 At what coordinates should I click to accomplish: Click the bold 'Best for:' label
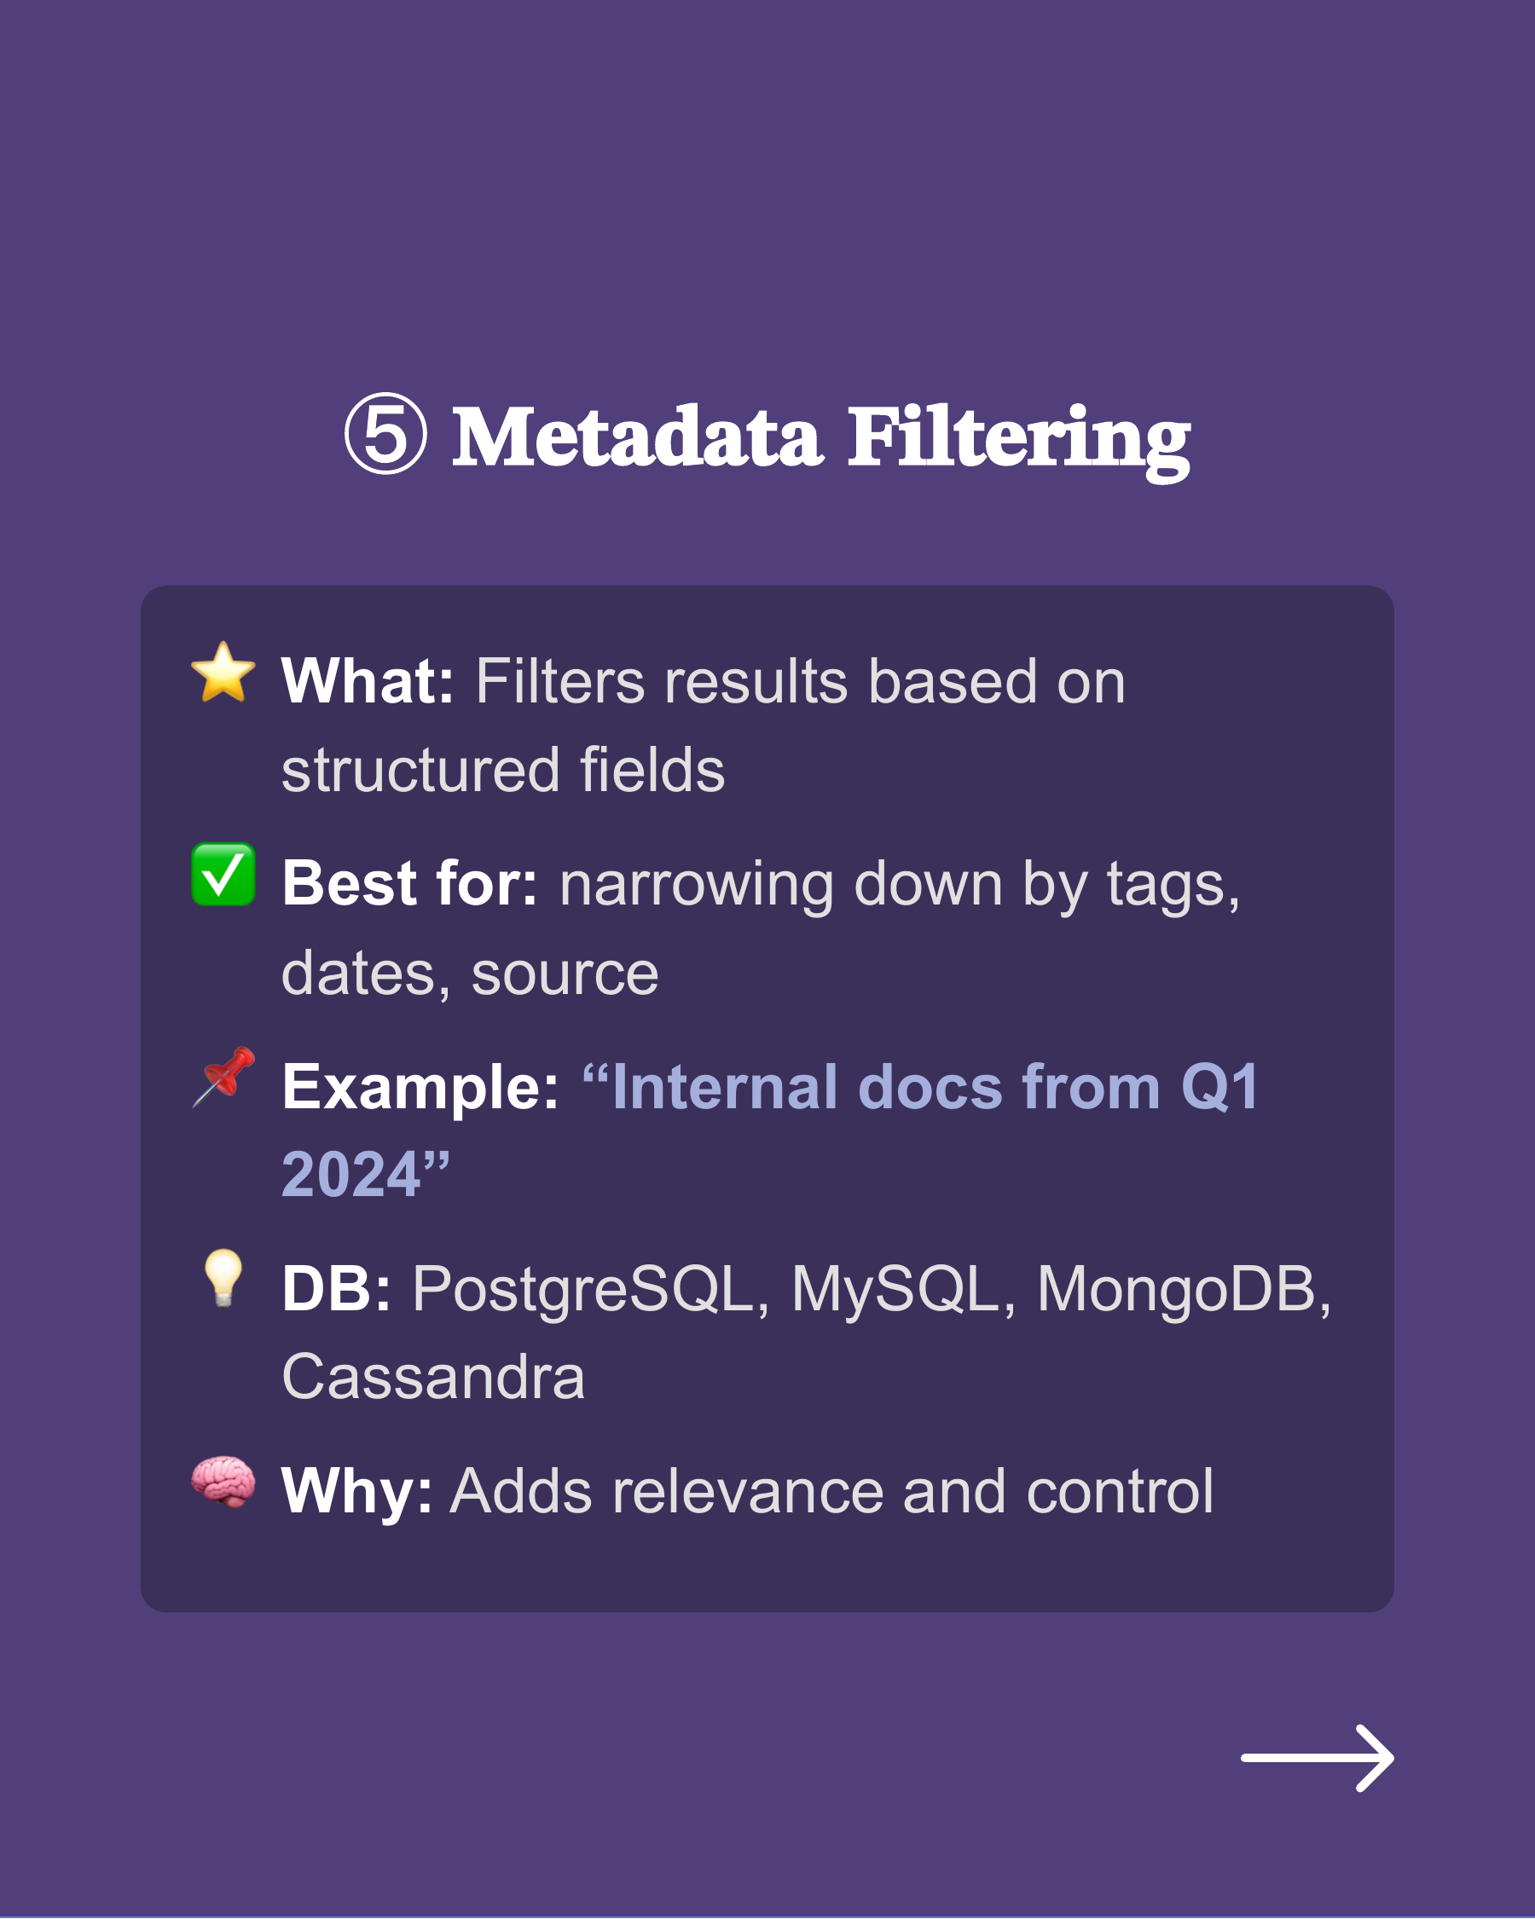coord(409,884)
